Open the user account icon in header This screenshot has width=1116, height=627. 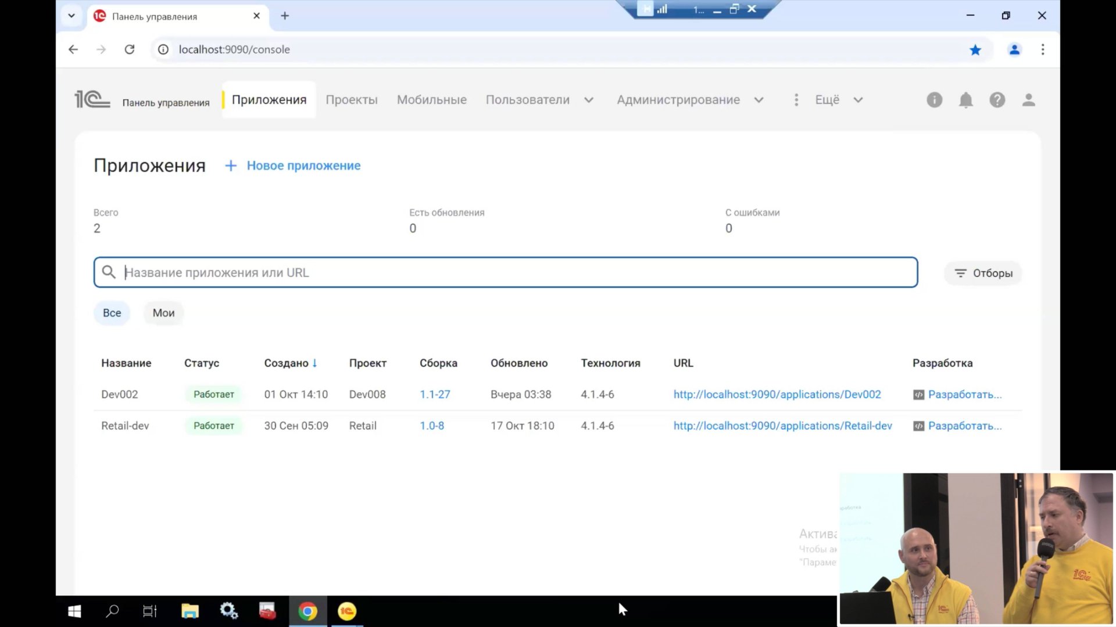1028,100
